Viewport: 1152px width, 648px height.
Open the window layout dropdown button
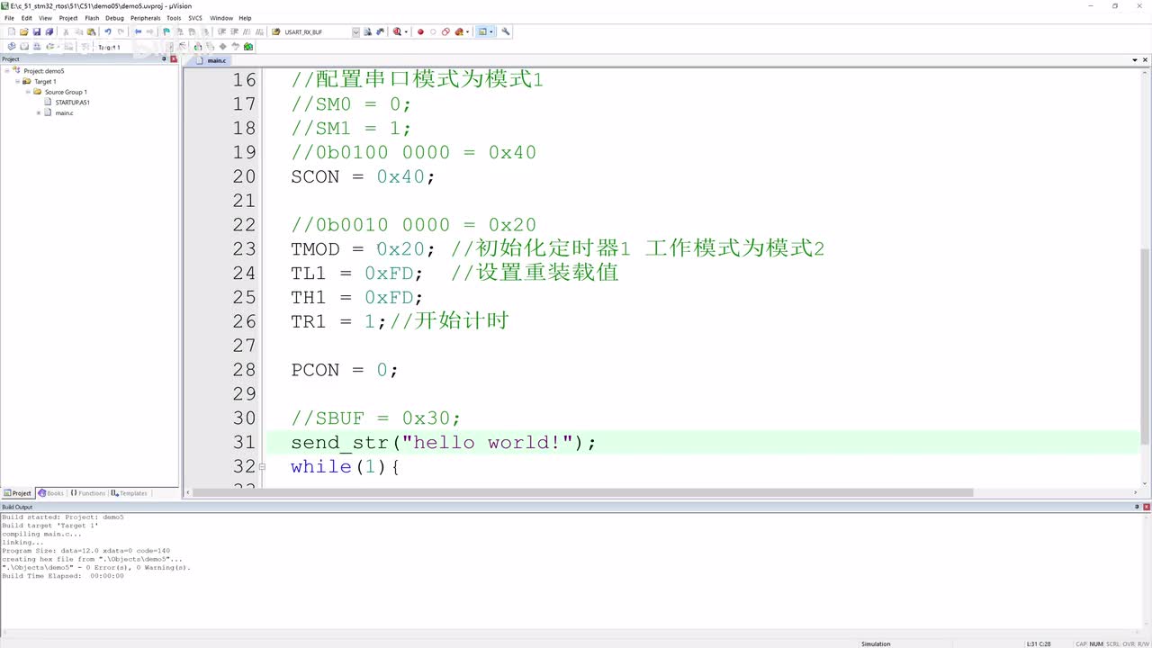pos(491,31)
